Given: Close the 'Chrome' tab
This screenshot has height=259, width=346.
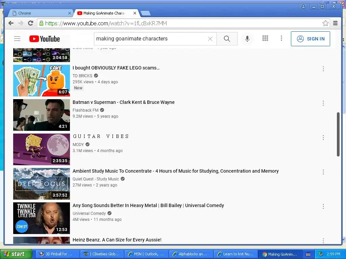Looking at the screenshot, I should 69,13.
